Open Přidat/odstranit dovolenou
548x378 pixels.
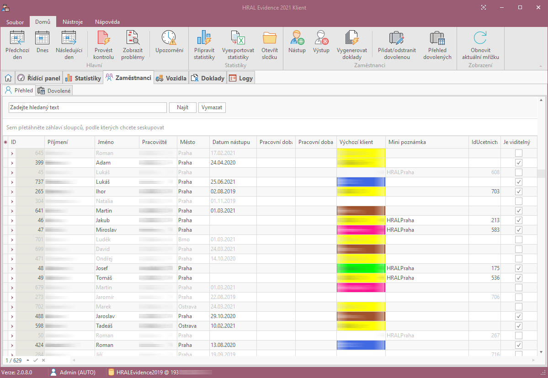(x=397, y=45)
